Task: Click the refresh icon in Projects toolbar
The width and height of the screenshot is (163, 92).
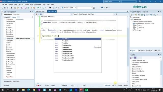Action: (x=142, y=15)
